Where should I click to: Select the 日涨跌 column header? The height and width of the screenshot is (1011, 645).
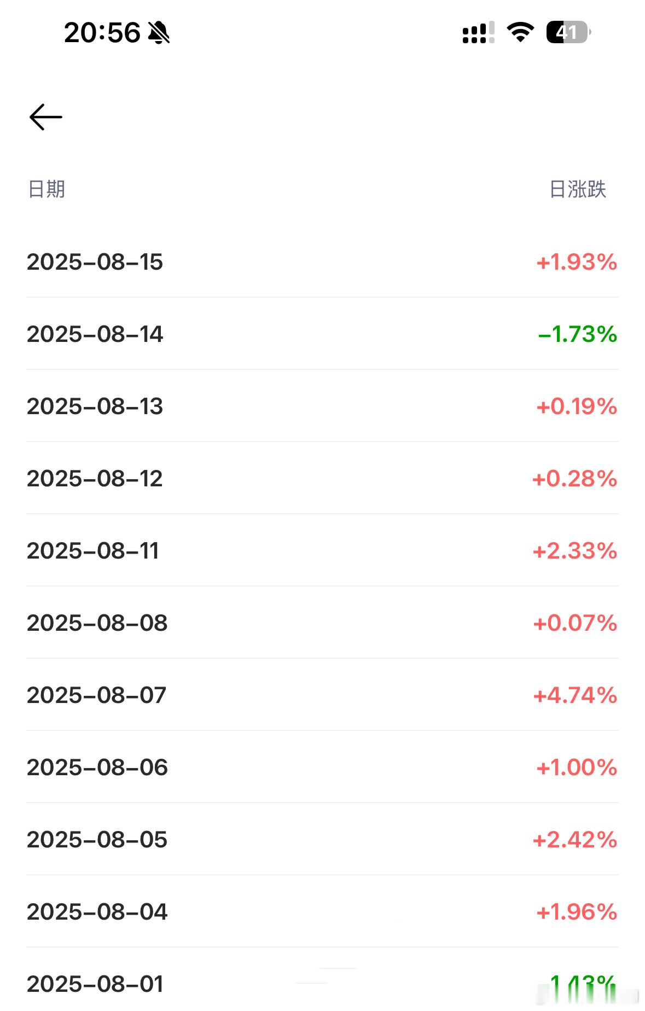point(578,189)
